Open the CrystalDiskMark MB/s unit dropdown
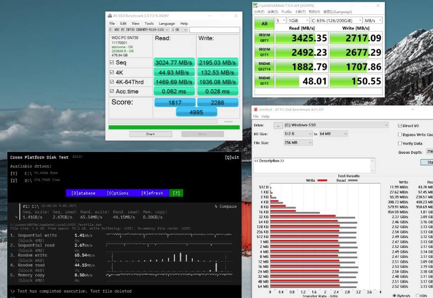This screenshot has width=433, height=298. pos(373,20)
